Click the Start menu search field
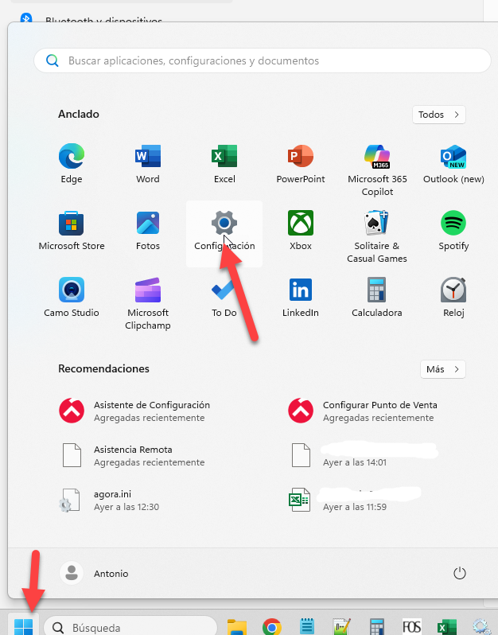The image size is (498, 635). click(x=263, y=60)
